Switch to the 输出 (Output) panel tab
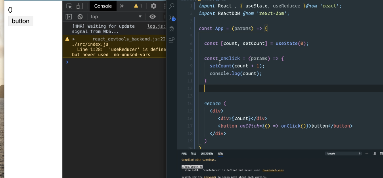 193,153
